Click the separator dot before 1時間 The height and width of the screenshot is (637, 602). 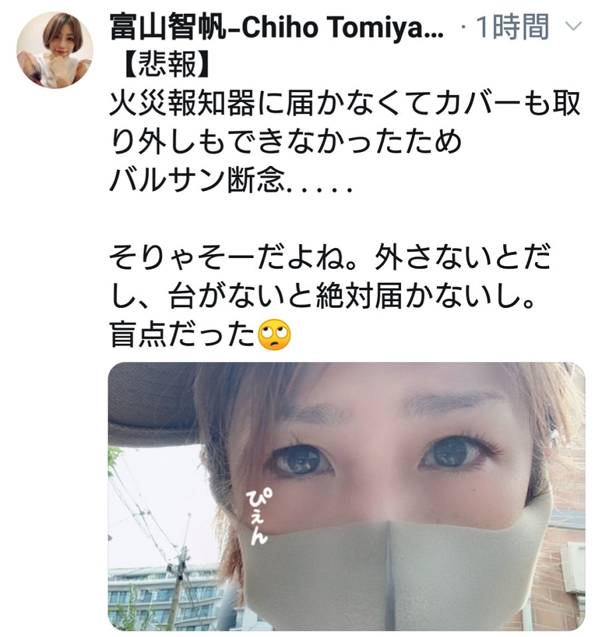(x=463, y=28)
